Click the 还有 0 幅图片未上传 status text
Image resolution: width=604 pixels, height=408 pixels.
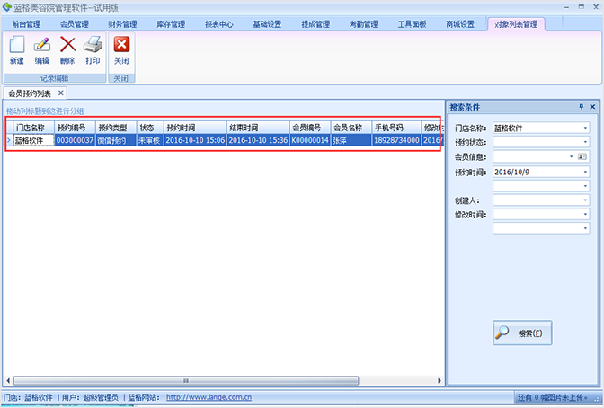553,397
